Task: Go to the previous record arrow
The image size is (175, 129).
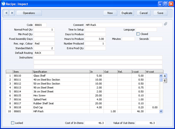Action: point(6,13)
